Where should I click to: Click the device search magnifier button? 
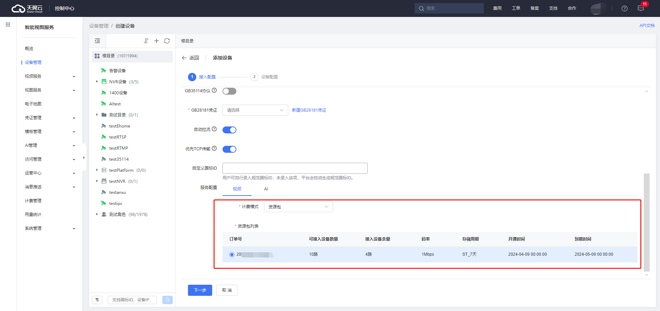tap(168, 300)
